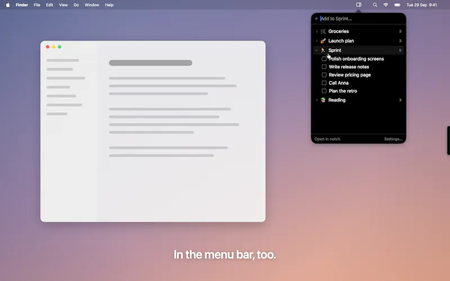Click the Call Anna text
The width and height of the screenshot is (450, 281).
pos(339,83)
